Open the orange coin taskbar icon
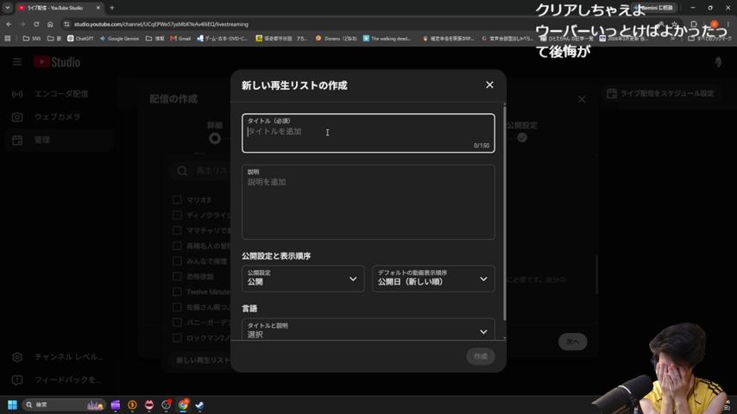This screenshot has height=414, width=737. coord(132,405)
